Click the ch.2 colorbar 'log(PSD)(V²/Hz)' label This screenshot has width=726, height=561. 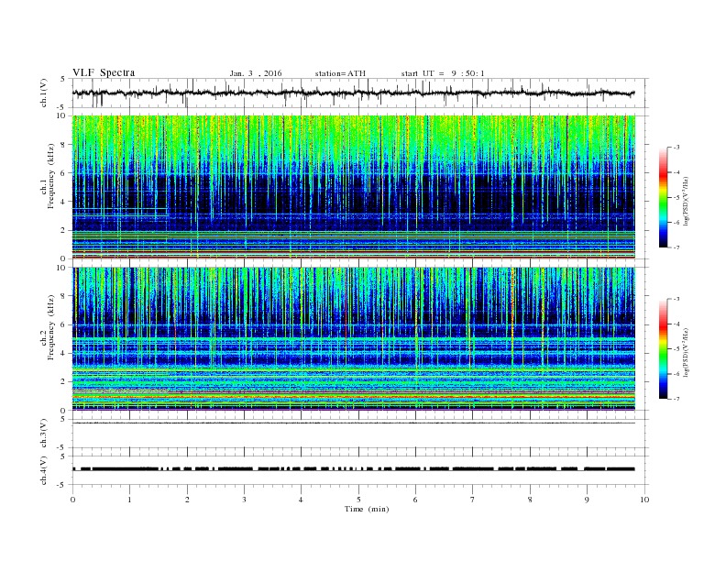click(x=686, y=352)
